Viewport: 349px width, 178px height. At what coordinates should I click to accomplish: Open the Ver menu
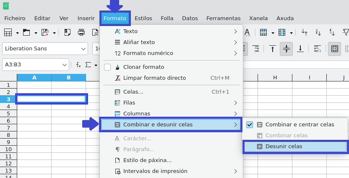(x=64, y=18)
